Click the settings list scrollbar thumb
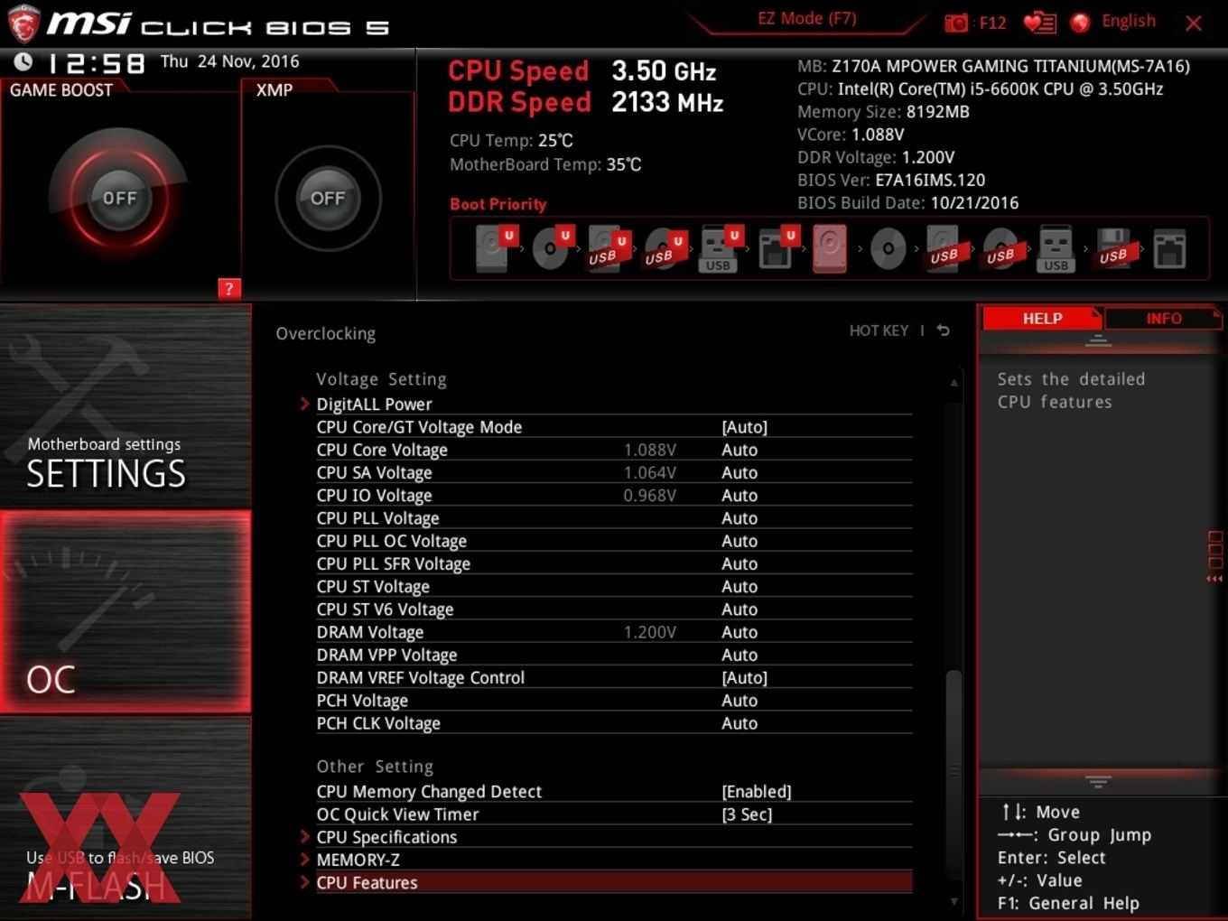This screenshot has width=1228, height=921. (x=954, y=769)
